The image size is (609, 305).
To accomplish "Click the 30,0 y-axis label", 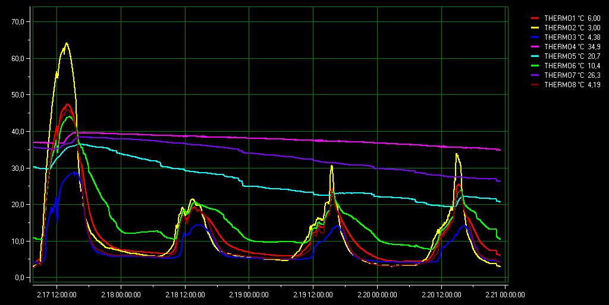I will point(18,168).
